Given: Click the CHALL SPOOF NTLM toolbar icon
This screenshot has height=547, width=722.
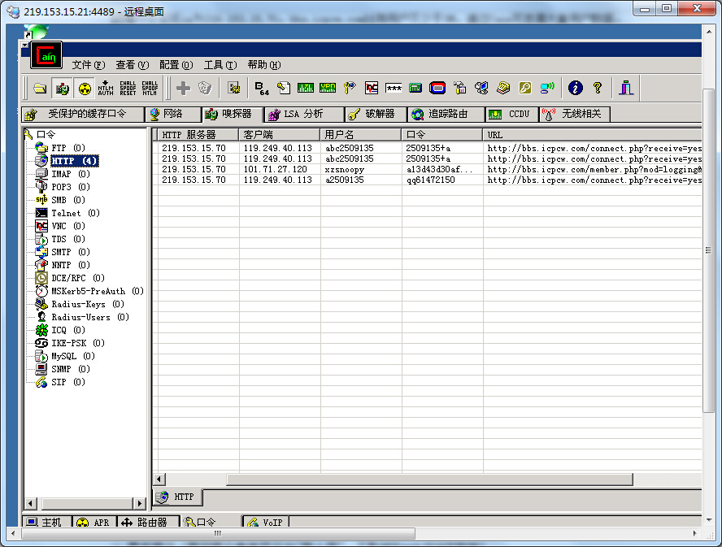Looking at the screenshot, I should [150, 88].
